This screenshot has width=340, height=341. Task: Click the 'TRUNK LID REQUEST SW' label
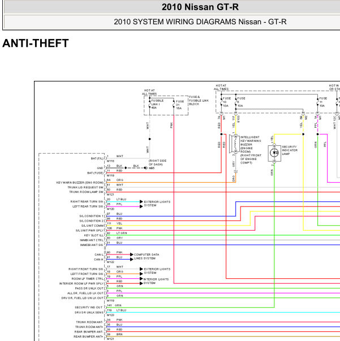point(85,187)
